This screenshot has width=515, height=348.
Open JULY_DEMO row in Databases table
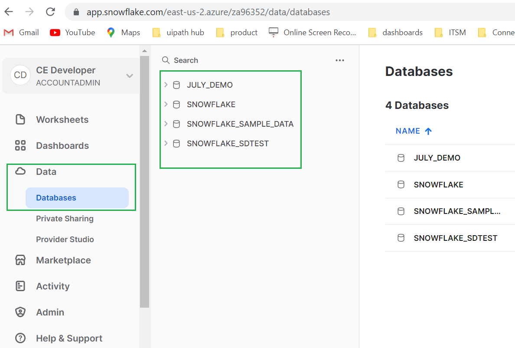click(450, 158)
